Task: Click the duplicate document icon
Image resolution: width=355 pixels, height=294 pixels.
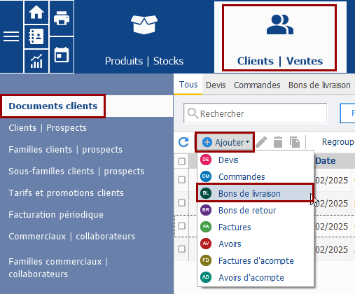Action: point(295,142)
